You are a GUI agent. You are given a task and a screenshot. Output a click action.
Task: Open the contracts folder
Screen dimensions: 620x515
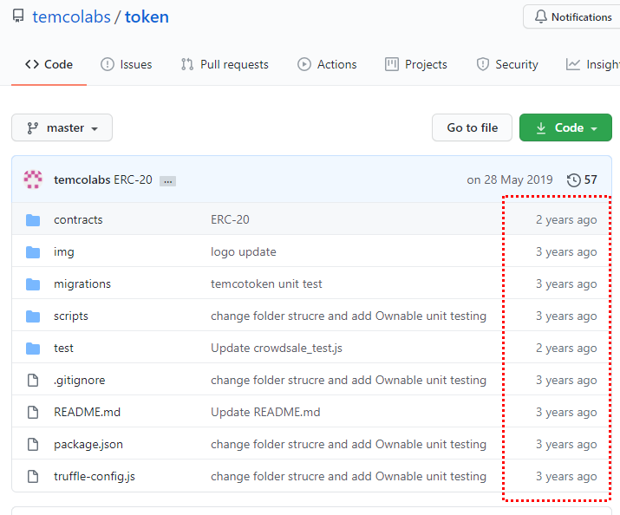click(x=78, y=219)
